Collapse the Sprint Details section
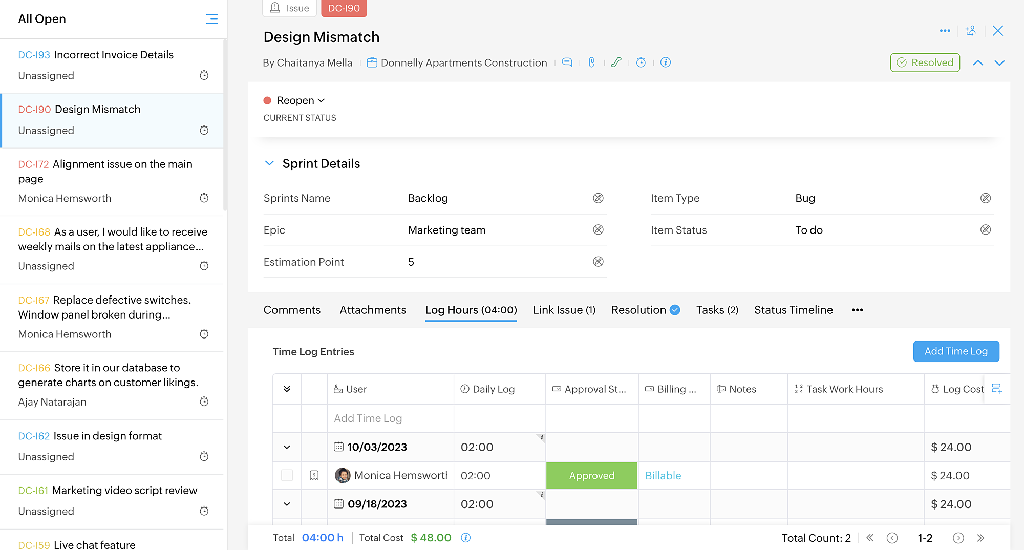The width and height of the screenshot is (1024, 550). (x=269, y=163)
